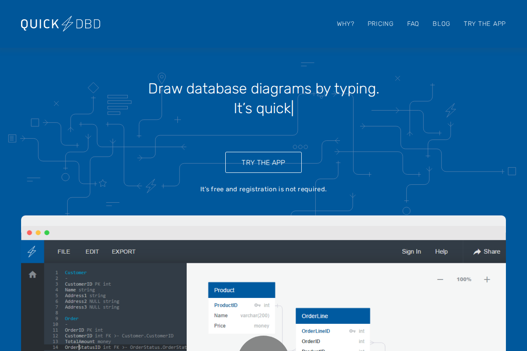
Task: Click the Price money field row
Action: (x=242, y=326)
